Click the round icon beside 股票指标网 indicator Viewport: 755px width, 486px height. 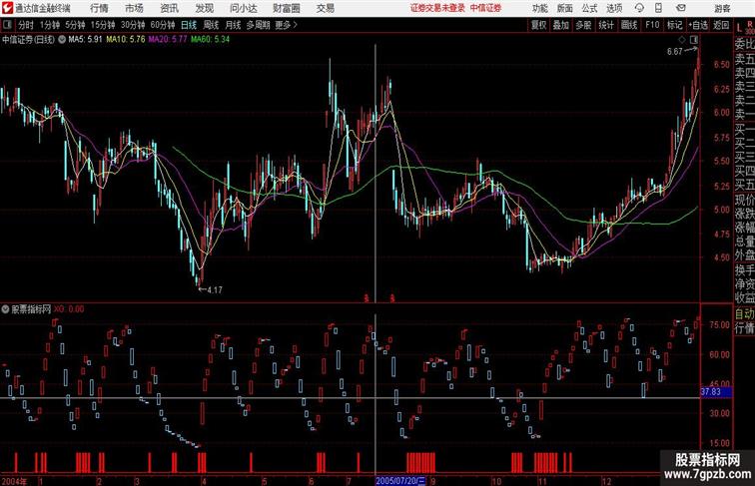pos(5,309)
